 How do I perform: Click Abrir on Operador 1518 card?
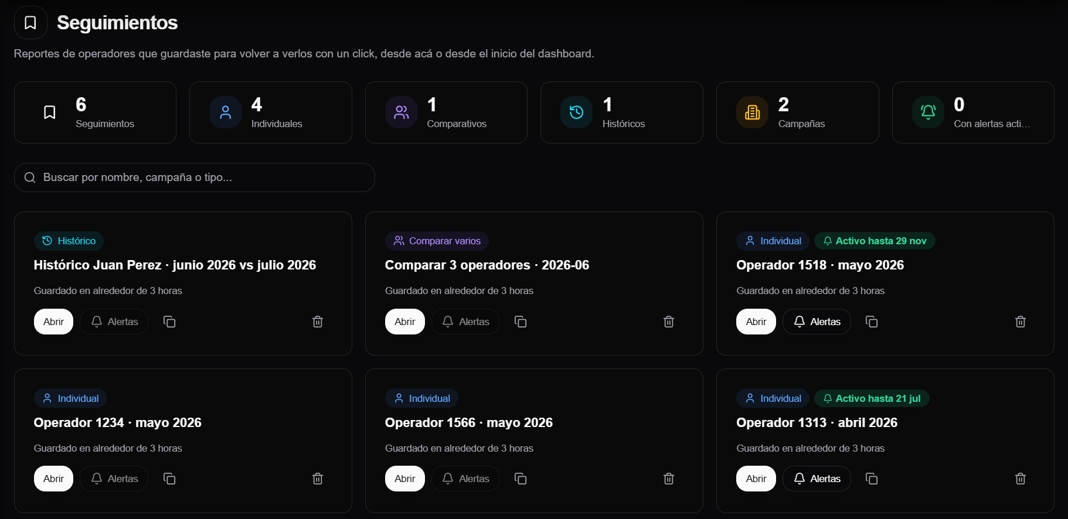(756, 322)
